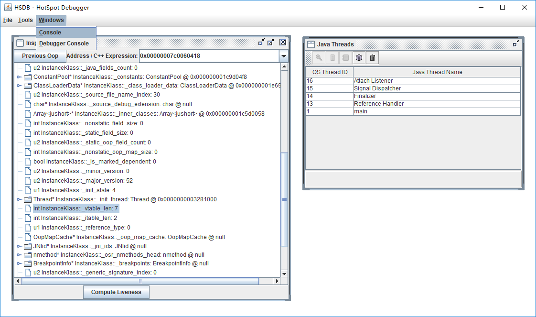Image resolution: width=536 pixels, height=317 pixels.
Task: Click the Compute Liveness button
Action: pos(116,292)
